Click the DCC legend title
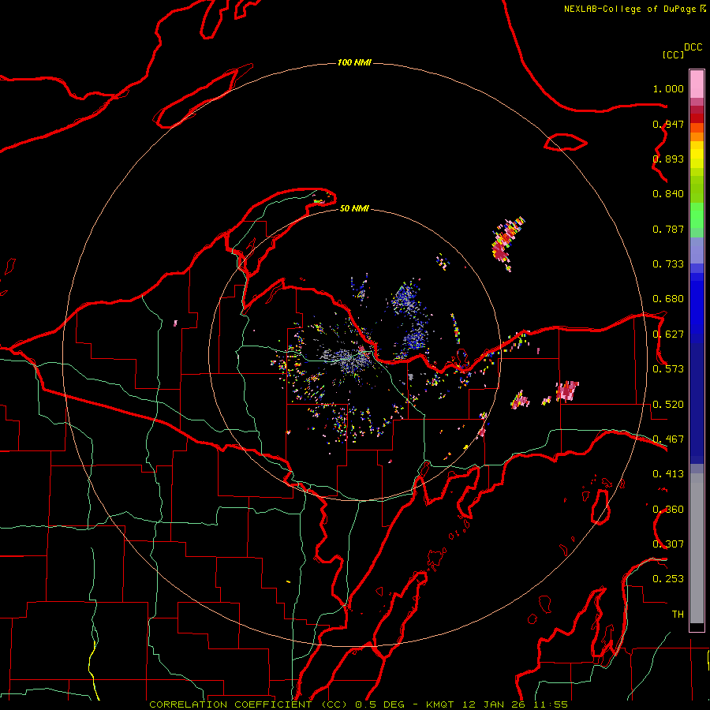 point(693,47)
